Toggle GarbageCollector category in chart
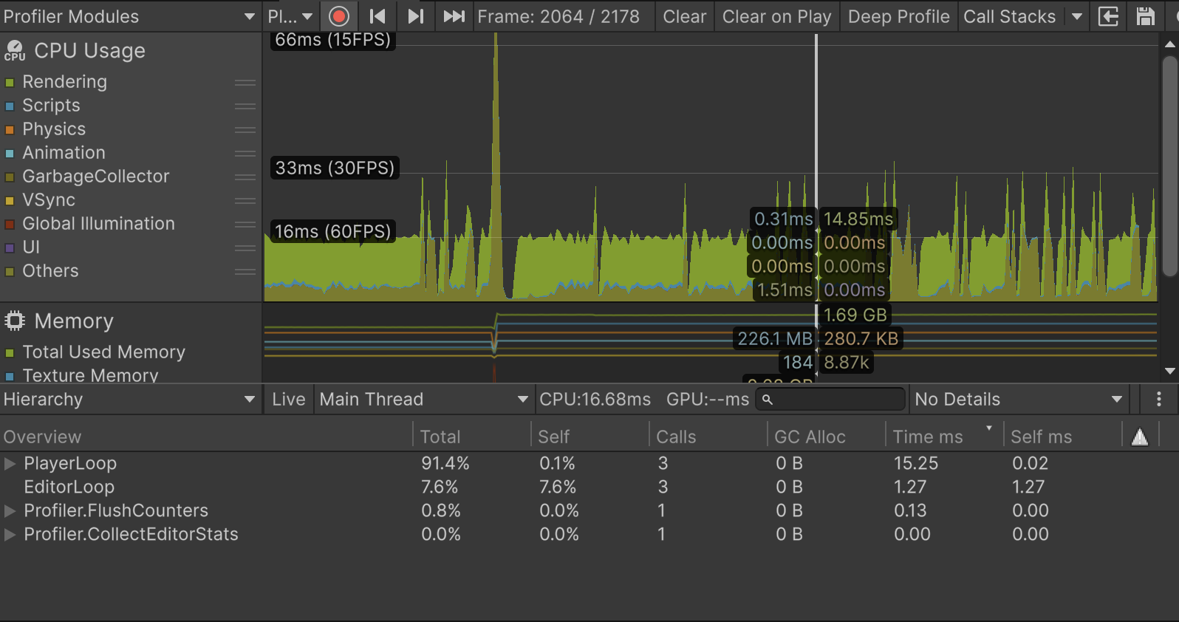 [10, 177]
